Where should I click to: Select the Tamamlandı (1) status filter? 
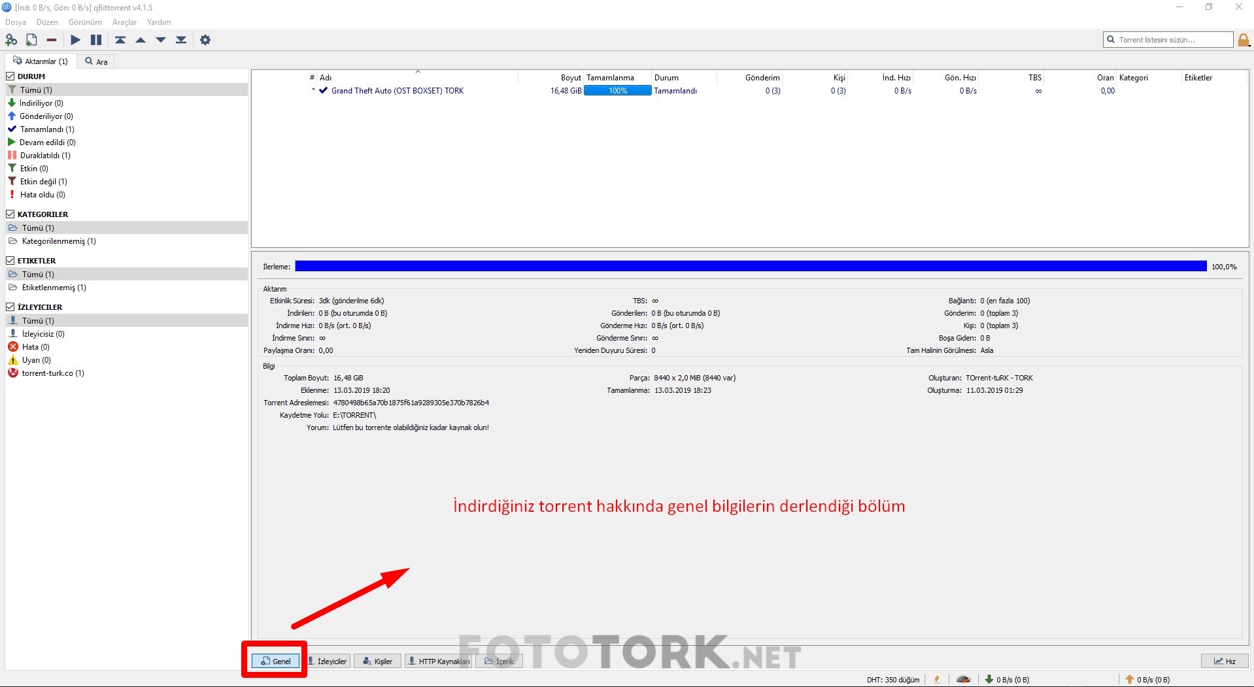tap(127, 129)
